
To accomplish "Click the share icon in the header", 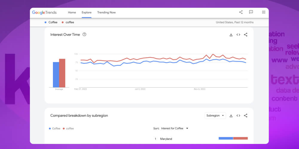I will click(x=241, y=12).
